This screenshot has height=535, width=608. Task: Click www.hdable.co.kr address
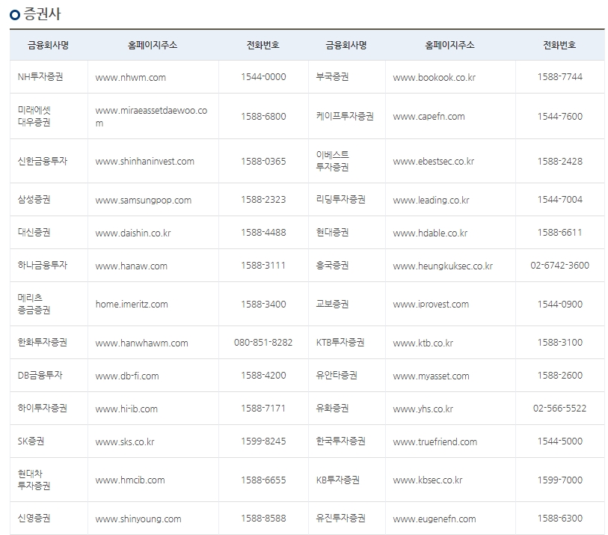click(x=431, y=233)
